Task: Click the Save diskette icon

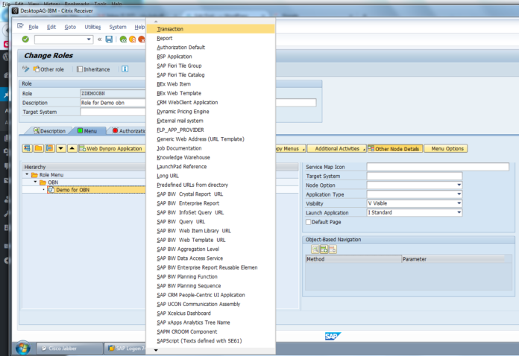Action: coord(109,39)
